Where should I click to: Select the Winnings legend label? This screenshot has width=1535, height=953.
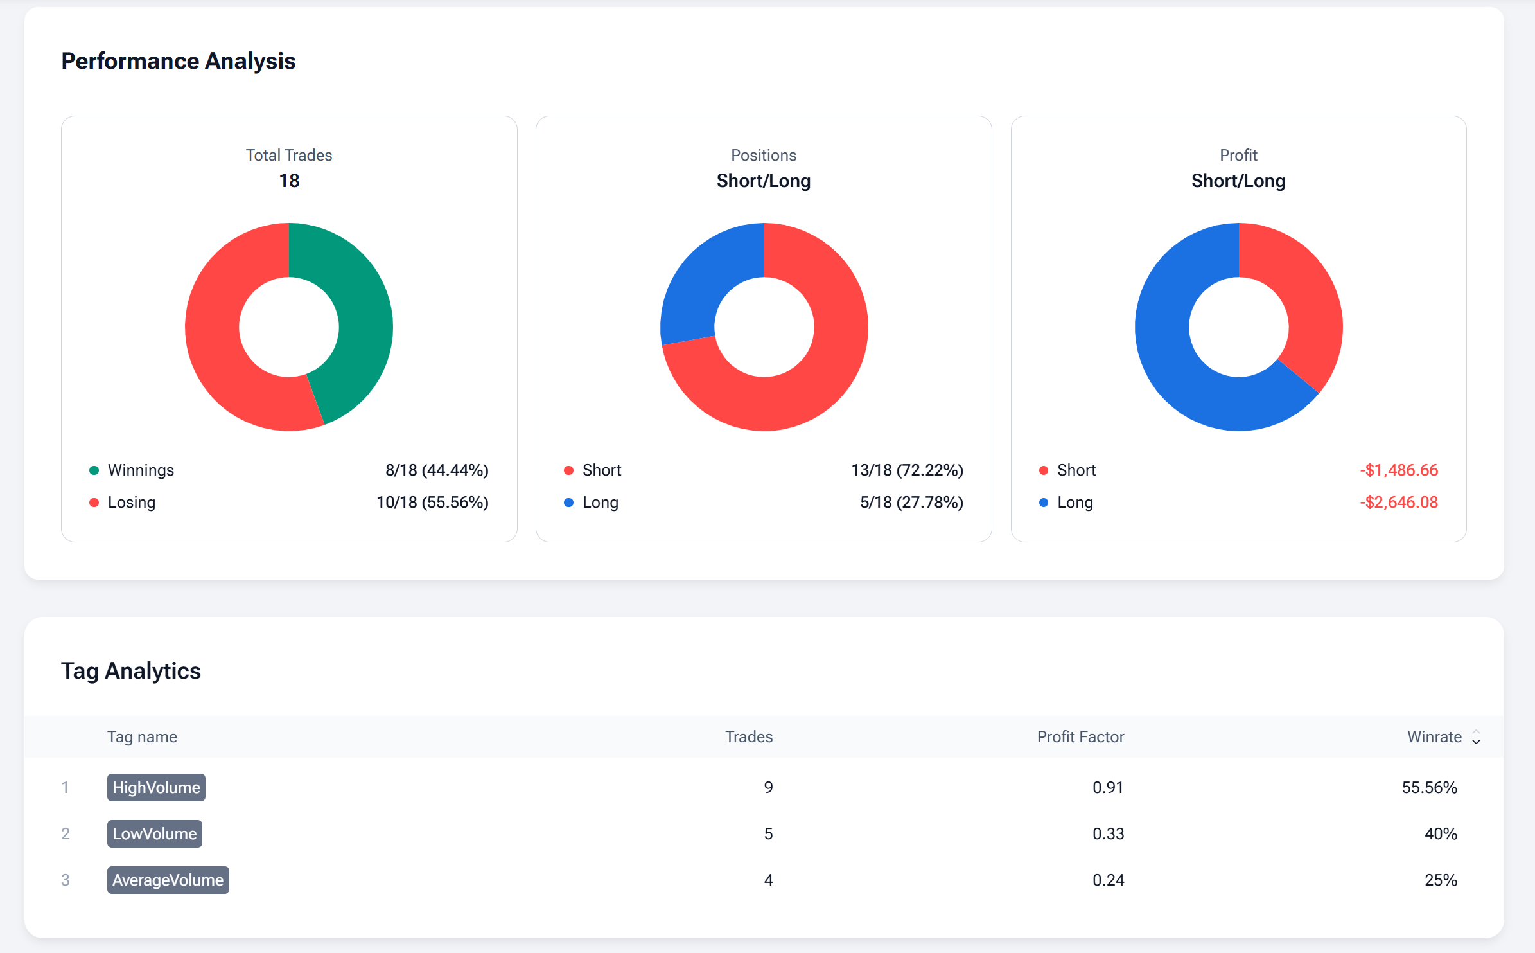pos(141,470)
